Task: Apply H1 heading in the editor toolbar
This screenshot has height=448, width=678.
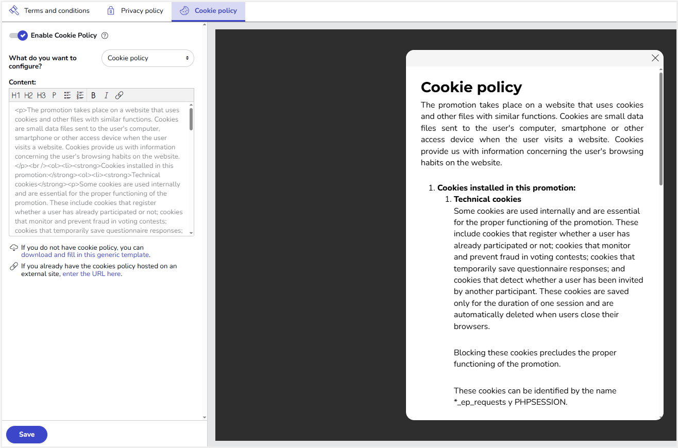Action: click(x=16, y=95)
